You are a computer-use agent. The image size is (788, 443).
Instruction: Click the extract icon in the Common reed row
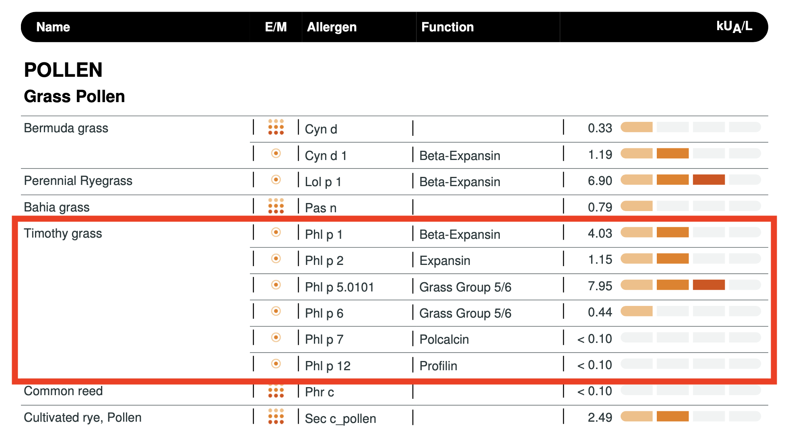(x=276, y=391)
